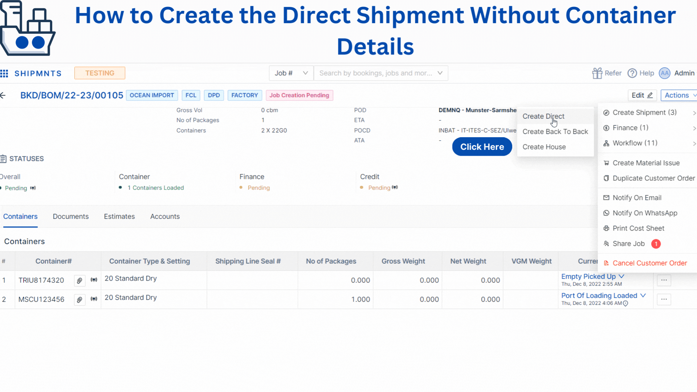Click the info circle icon on MSCU123456 row
The image size is (697, 392).
625,303
